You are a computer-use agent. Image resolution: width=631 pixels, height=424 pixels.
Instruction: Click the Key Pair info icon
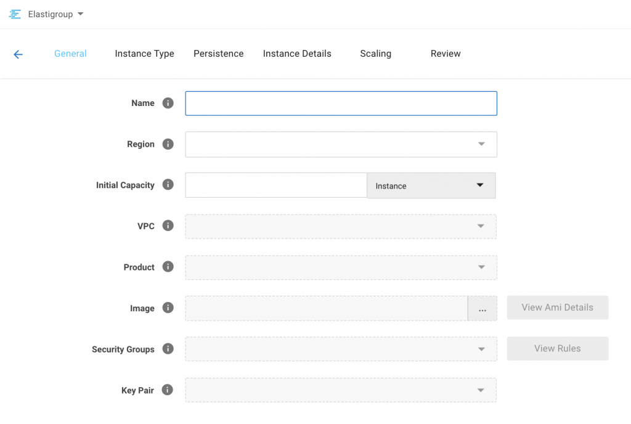tap(168, 389)
